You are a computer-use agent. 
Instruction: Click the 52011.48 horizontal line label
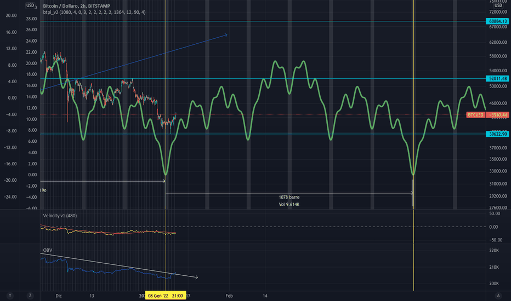pos(497,78)
